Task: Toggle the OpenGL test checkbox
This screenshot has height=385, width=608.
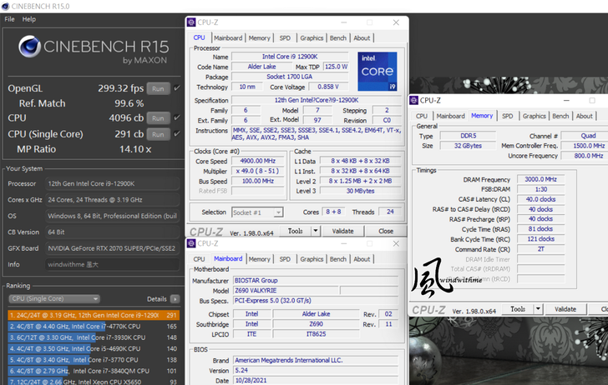Action: [x=177, y=87]
